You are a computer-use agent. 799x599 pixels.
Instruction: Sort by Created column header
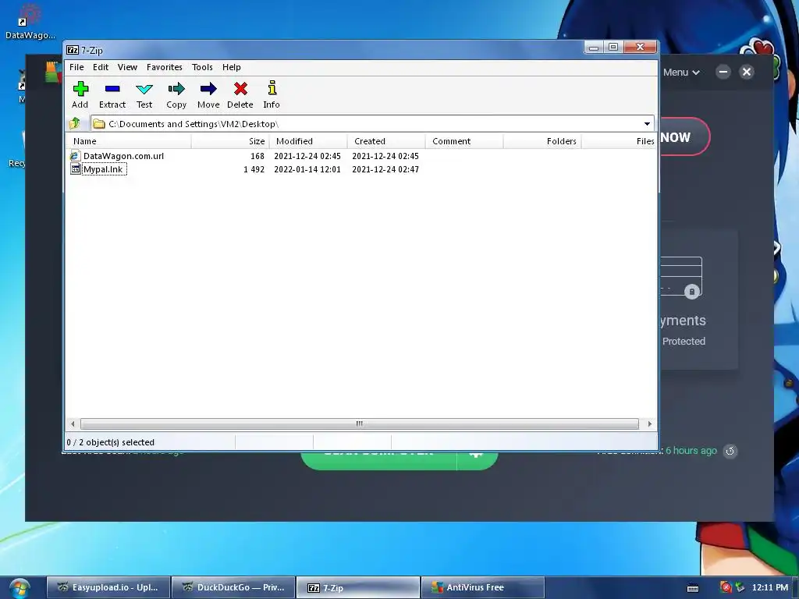386,141
